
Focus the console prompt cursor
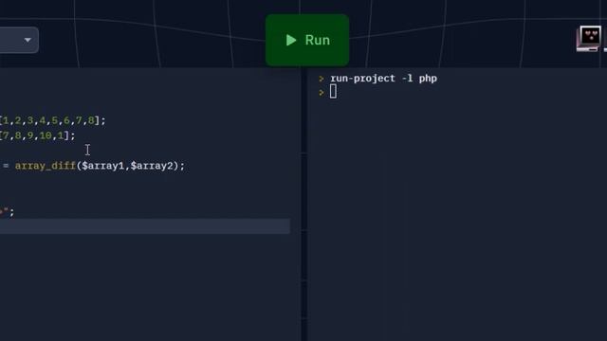tap(333, 92)
